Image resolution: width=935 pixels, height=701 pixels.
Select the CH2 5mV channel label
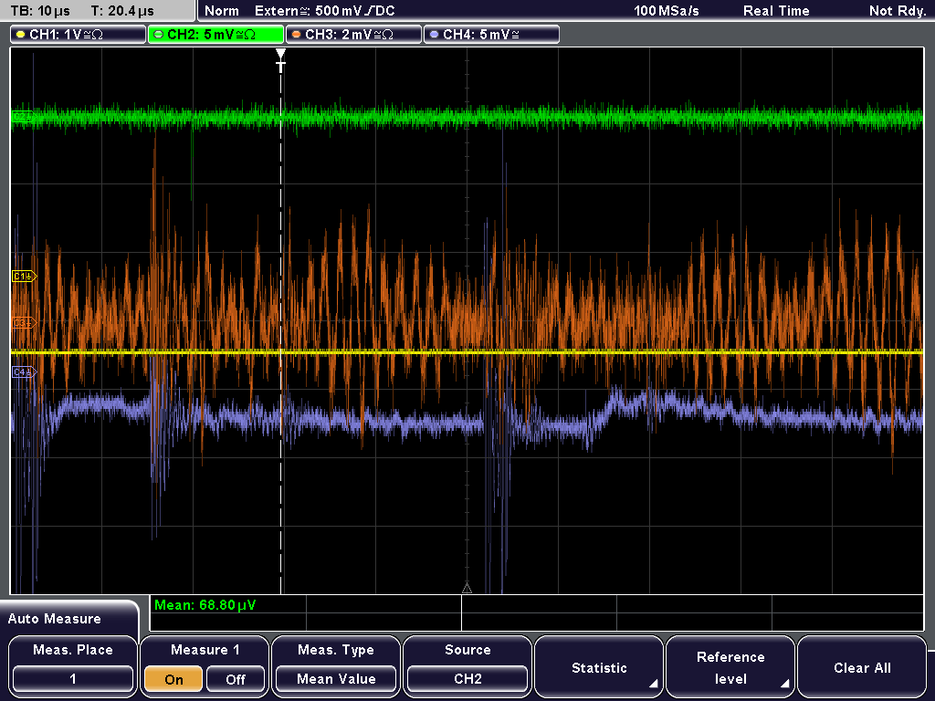(215, 35)
